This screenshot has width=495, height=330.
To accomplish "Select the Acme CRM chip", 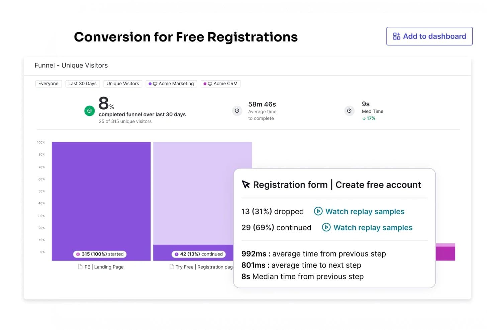I will 220,84.
